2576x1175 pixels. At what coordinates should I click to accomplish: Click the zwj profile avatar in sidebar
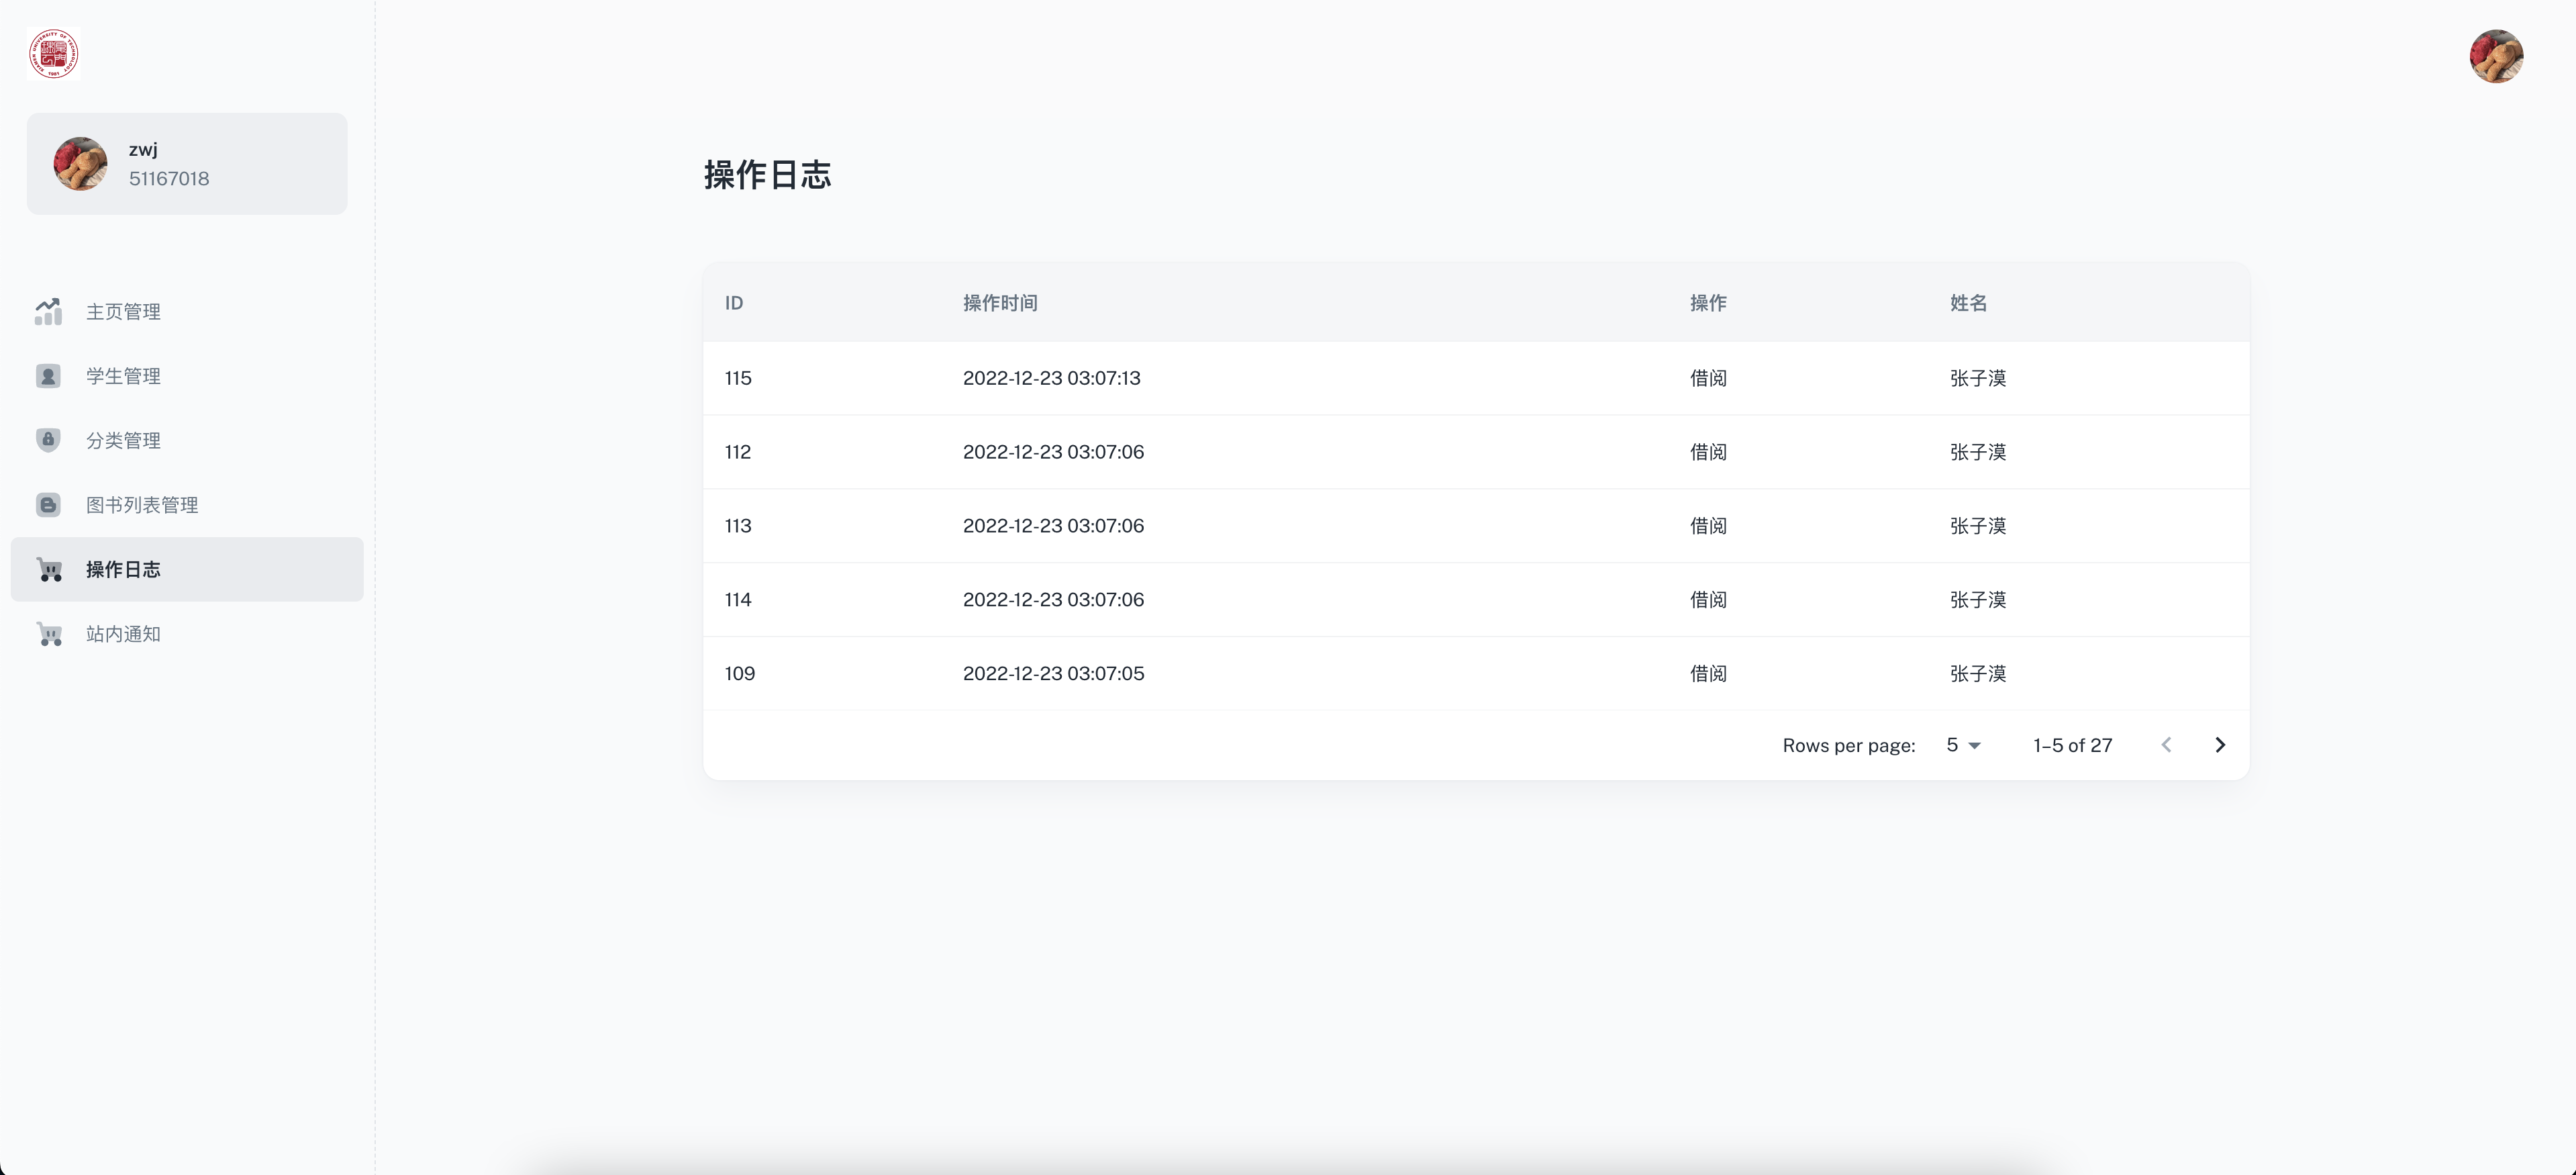coord(80,163)
